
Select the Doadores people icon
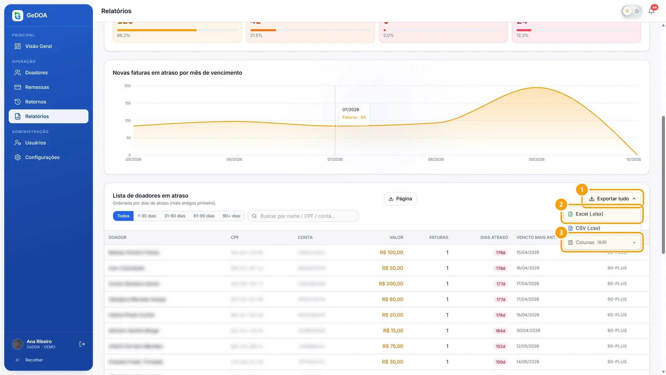[x=18, y=73]
